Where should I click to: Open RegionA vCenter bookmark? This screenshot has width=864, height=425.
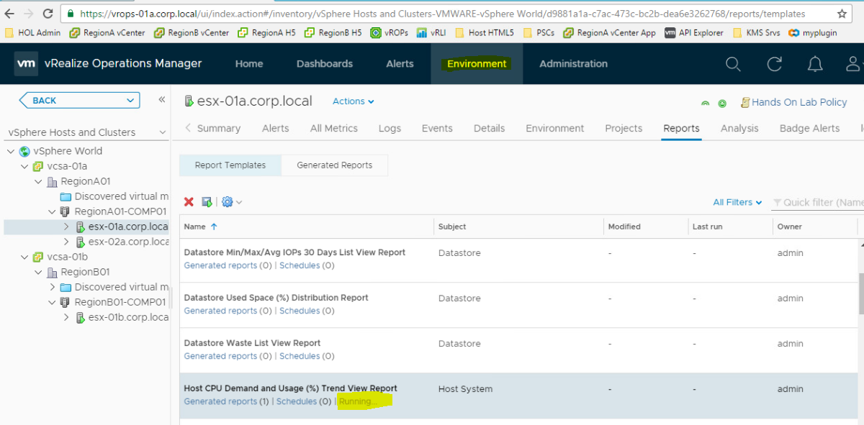coord(107,32)
